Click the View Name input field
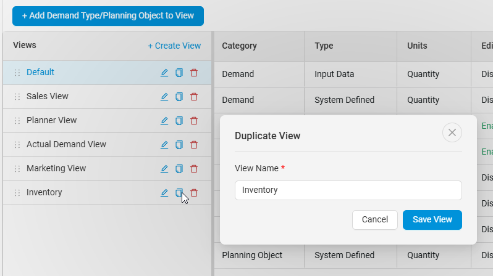The width and height of the screenshot is (493, 276). (348, 190)
